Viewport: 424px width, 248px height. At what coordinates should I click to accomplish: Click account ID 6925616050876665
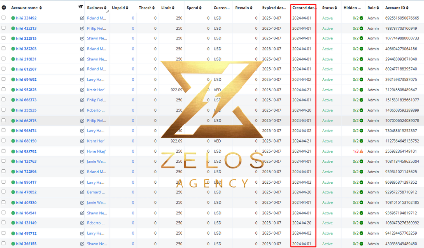pos(402,18)
